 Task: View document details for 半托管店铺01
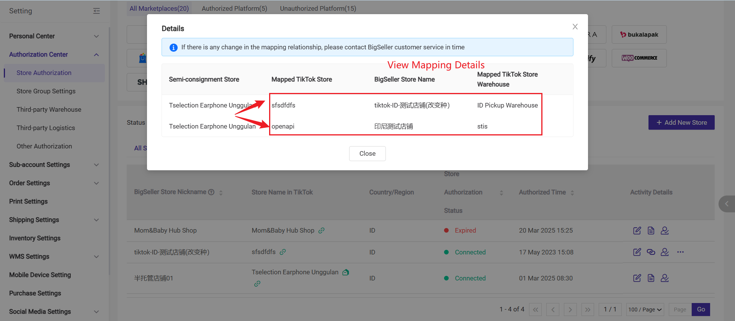click(651, 278)
